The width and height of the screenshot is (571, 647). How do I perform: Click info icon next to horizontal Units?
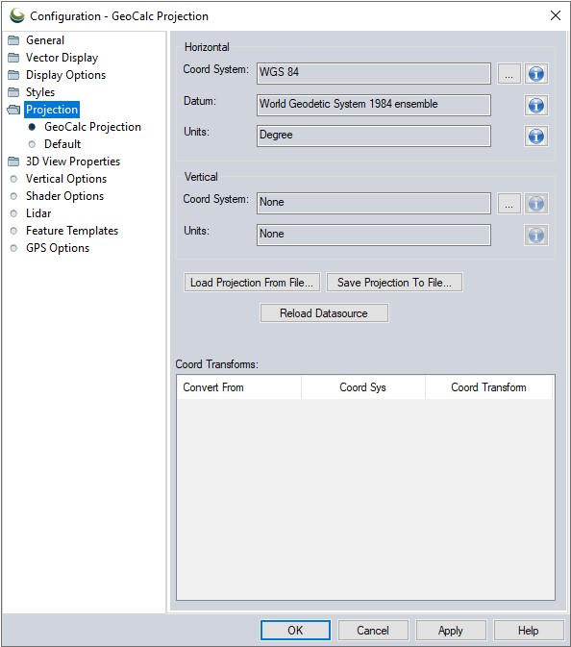pyautogui.click(x=536, y=137)
